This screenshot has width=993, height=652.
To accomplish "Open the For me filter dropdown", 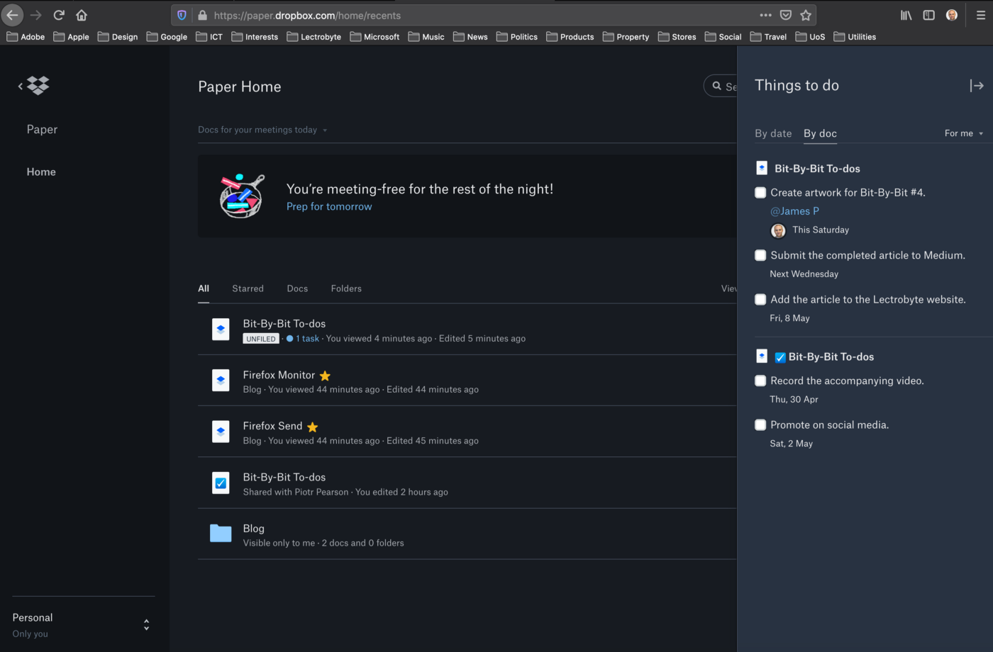I will (964, 133).
